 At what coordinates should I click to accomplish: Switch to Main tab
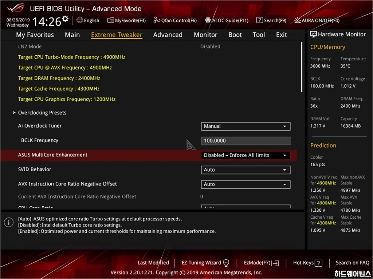click(x=72, y=35)
